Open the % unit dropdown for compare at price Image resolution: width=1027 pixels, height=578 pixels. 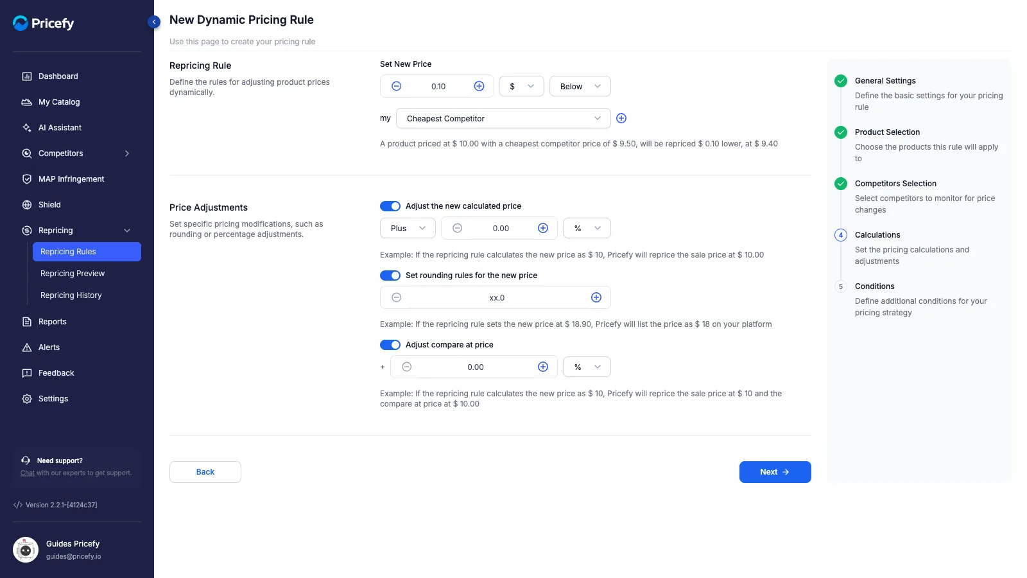587,367
